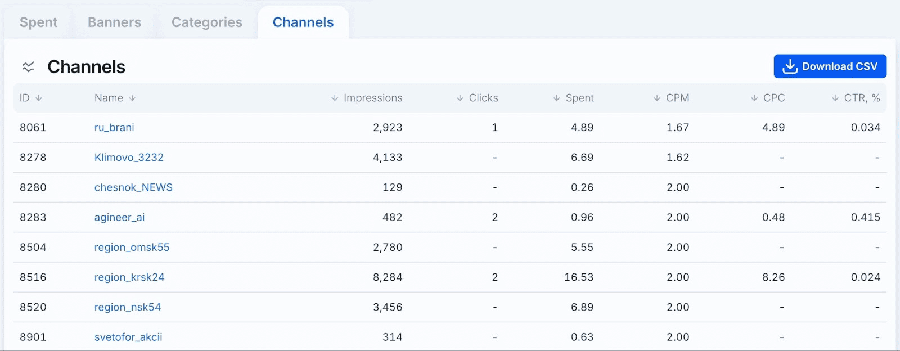
Task: Click ID cell 8520
Action: pyautogui.click(x=33, y=307)
